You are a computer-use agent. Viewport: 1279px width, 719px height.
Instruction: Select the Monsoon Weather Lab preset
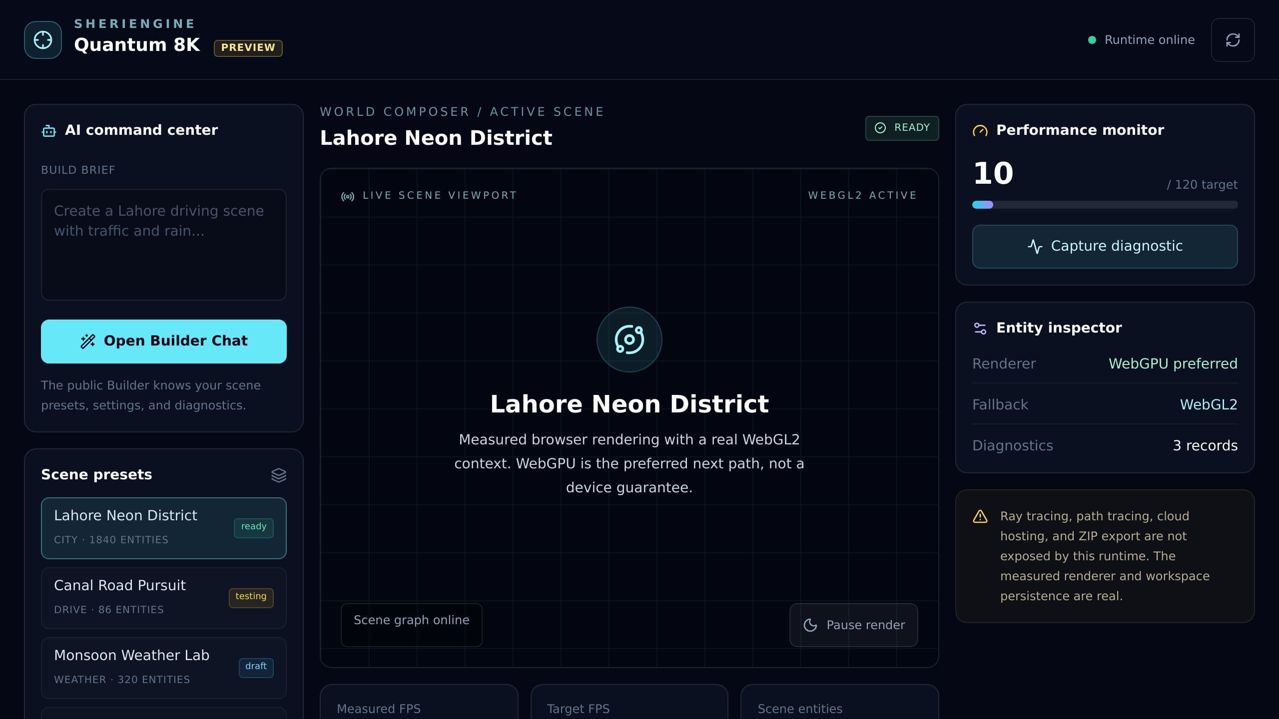(x=164, y=668)
